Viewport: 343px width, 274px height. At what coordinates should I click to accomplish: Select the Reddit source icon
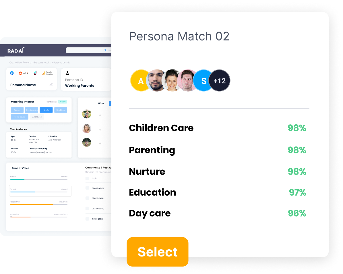click(x=24, y=73)
